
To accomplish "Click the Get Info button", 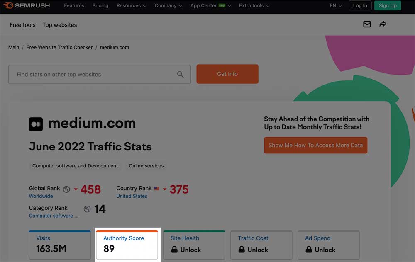I will click(x=227, y=74).
